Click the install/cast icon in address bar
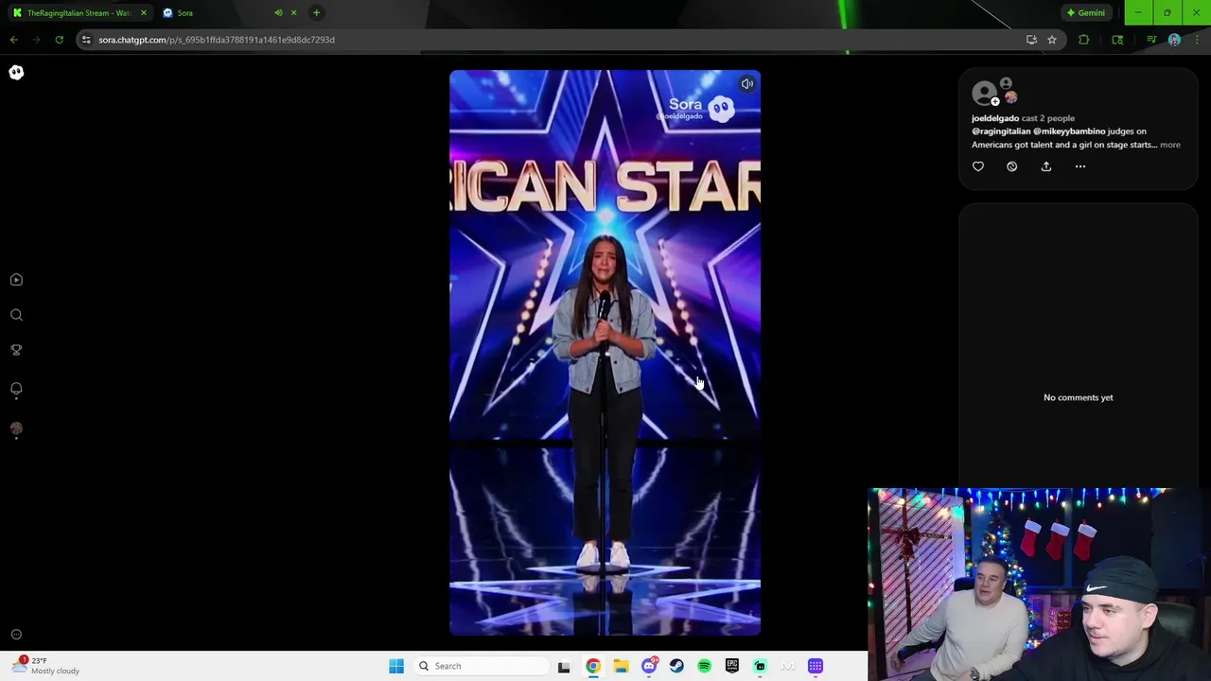This screenshot has width=1211, height=681. click(1031, 40)
